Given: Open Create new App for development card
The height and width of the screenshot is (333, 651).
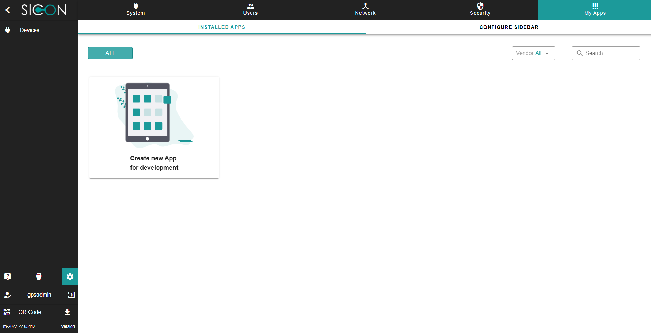Looking at the screenshot, I should coord(154,127).
